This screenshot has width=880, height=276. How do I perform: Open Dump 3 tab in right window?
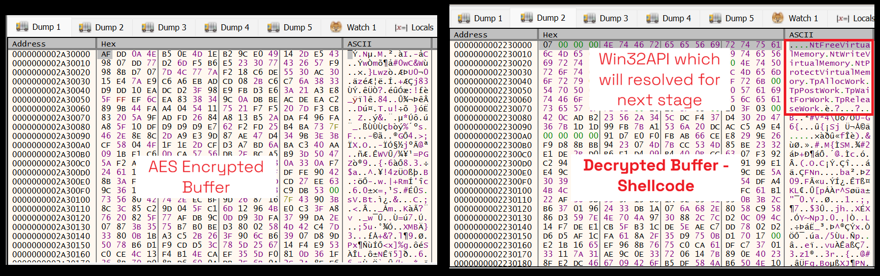(606, 18)
